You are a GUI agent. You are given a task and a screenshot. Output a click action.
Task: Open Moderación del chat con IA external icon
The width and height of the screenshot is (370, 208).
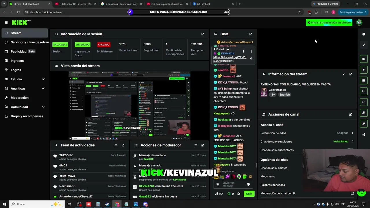point(352,193)
